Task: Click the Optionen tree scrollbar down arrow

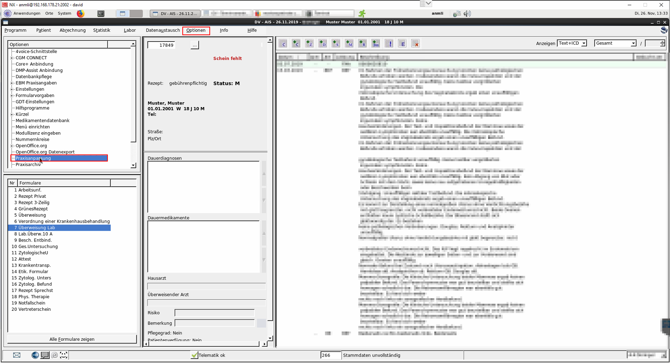Action: [x=133, y=166]
